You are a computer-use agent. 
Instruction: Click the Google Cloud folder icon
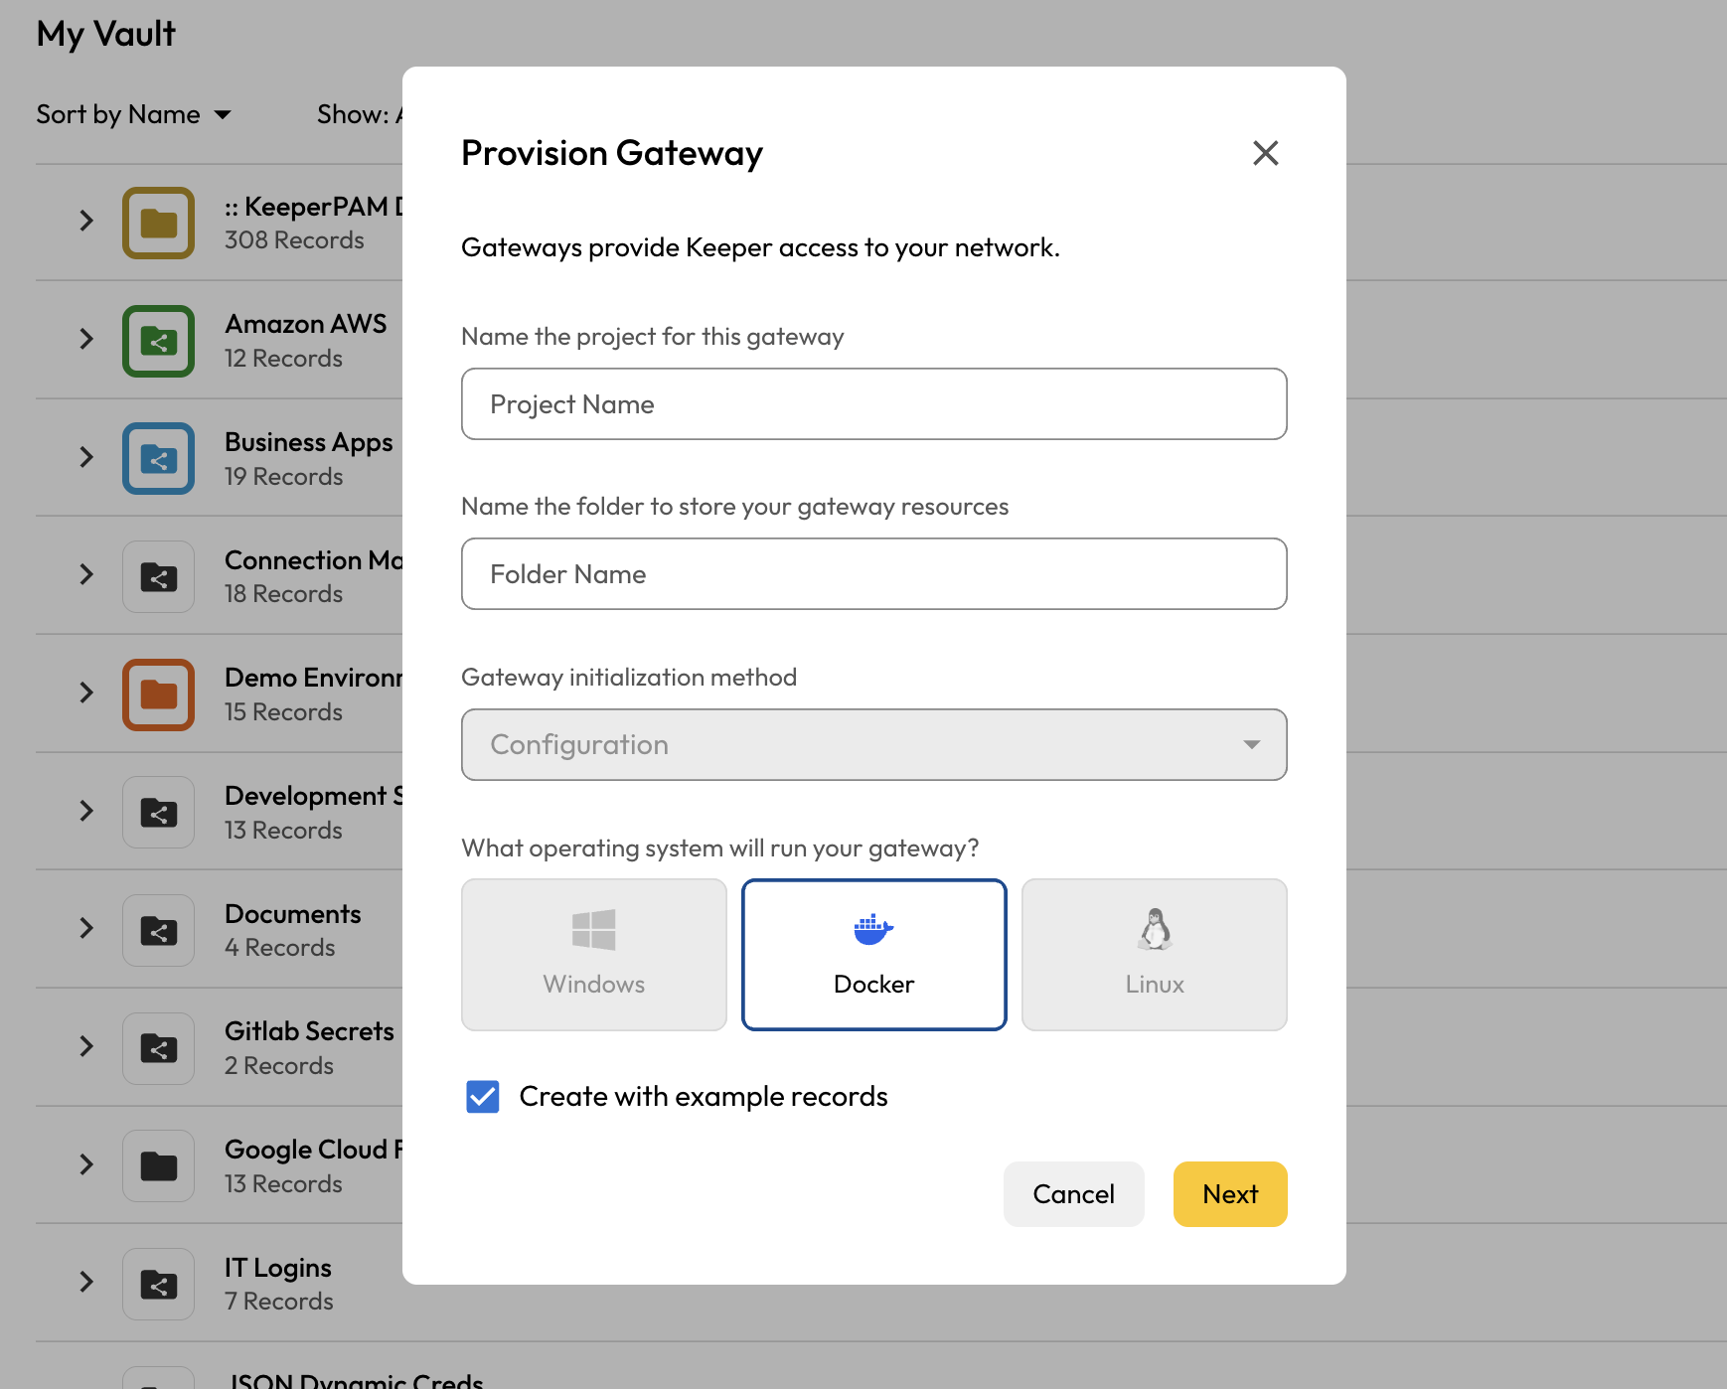point(158,1165)
